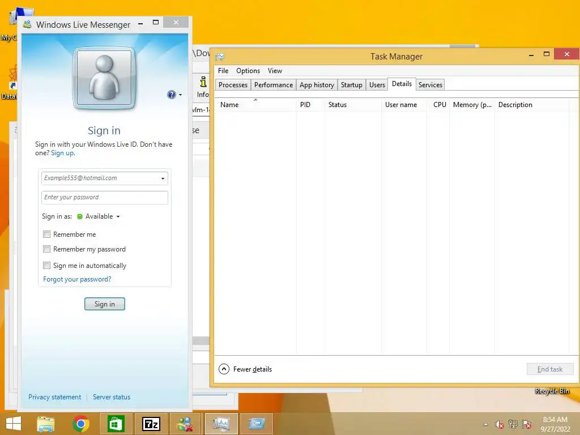The height and width of the screenshot is (435, 580).
Task: Switch to Windows Live Messenger taskbar icon
Action: click(x=185, y=424)
